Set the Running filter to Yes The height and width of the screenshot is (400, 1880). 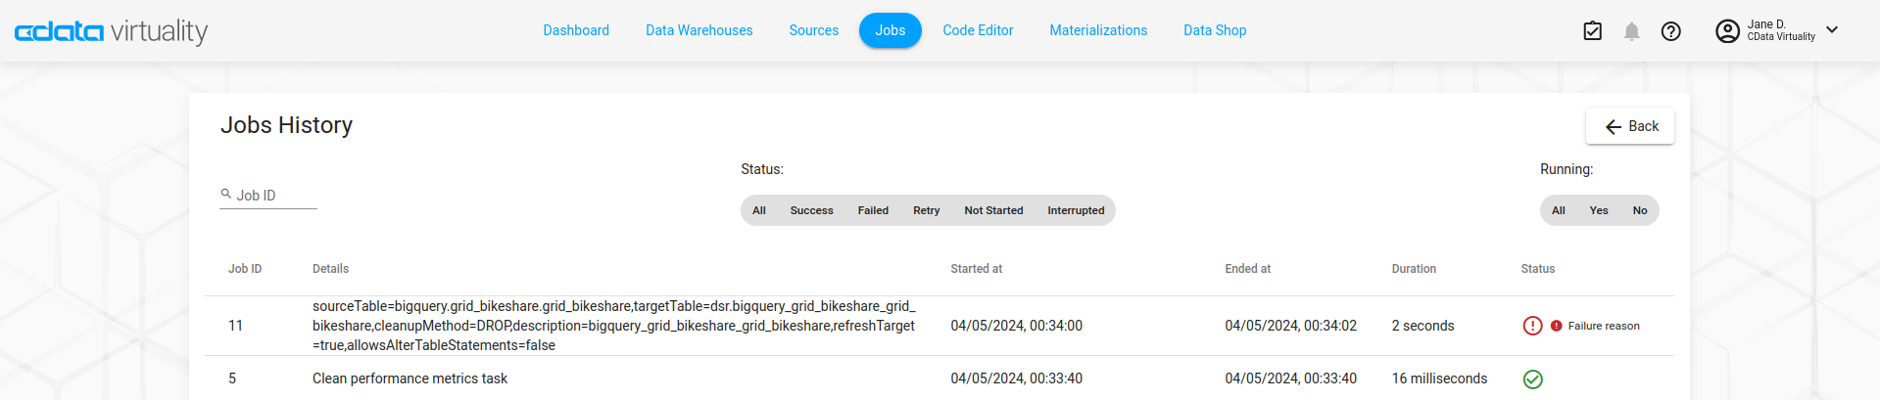click(x=1598, y=210)
